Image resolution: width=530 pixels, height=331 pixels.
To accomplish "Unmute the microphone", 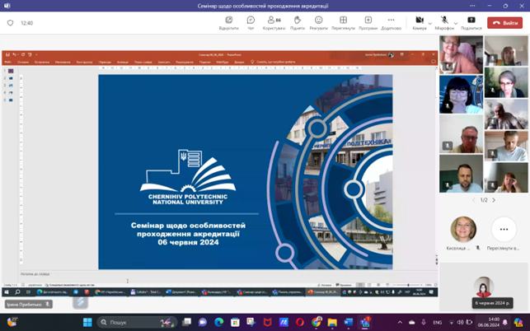I will tap(444, 22).
